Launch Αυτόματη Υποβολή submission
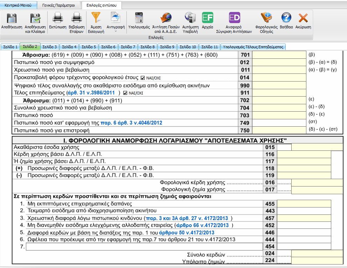Viewport: 347px width, 268px height. (x=190, y=18)
